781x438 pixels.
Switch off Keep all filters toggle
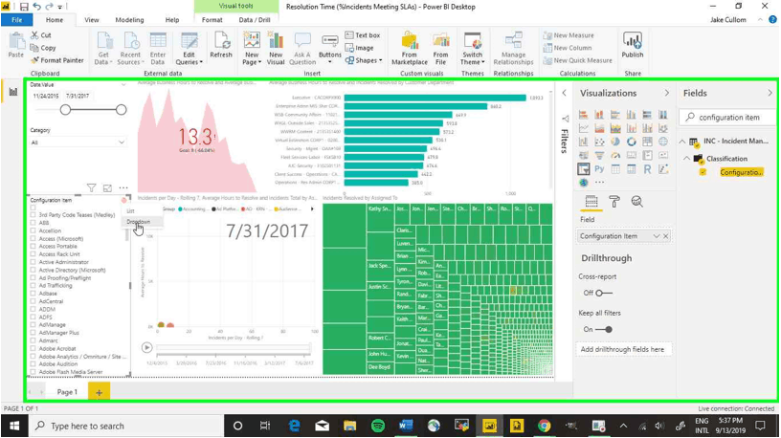pos(604,330)
